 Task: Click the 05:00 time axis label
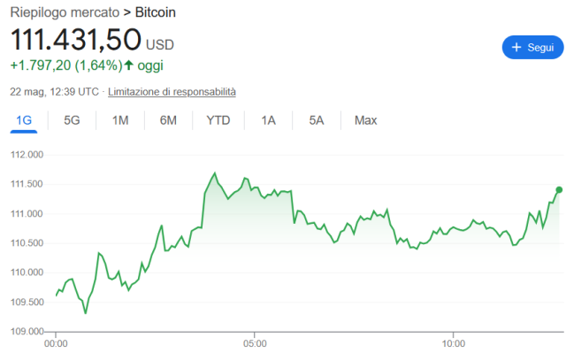tap(255, 343)
